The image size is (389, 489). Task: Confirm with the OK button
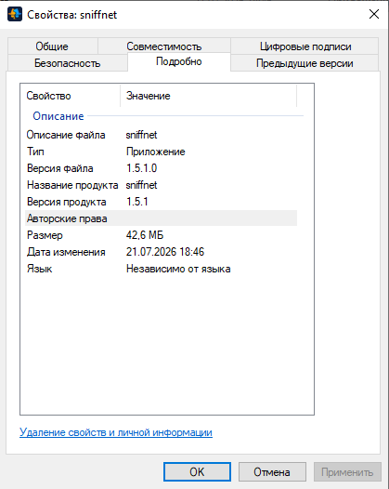pos(197,472)
